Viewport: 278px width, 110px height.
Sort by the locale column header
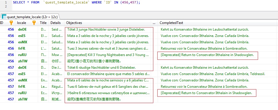click(x=27, y=23)
